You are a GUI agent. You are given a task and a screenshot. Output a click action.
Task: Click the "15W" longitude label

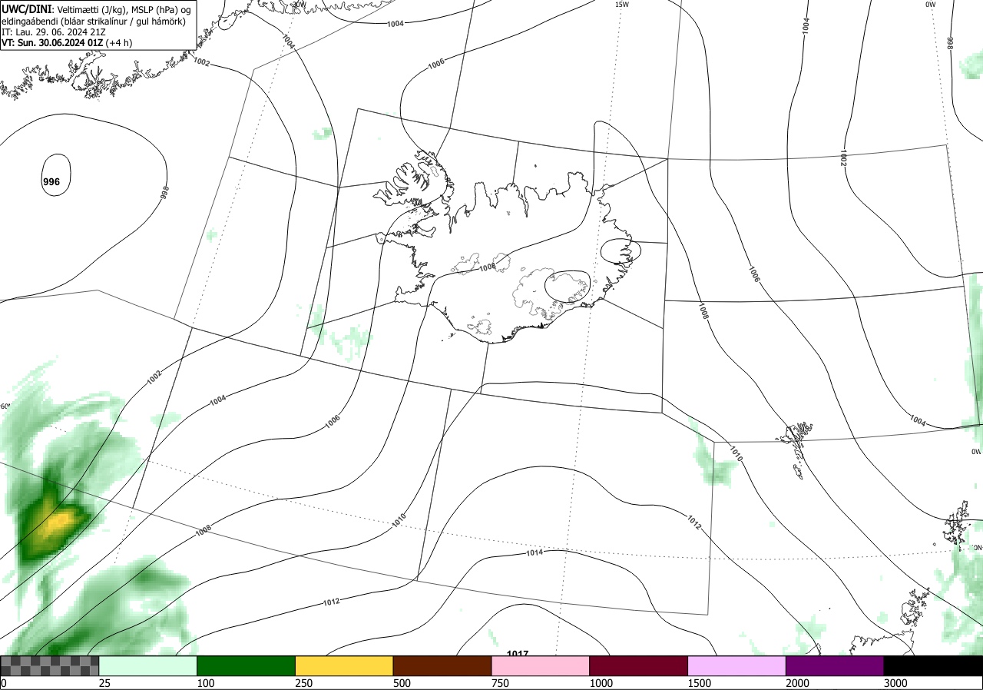click(622, 5)
